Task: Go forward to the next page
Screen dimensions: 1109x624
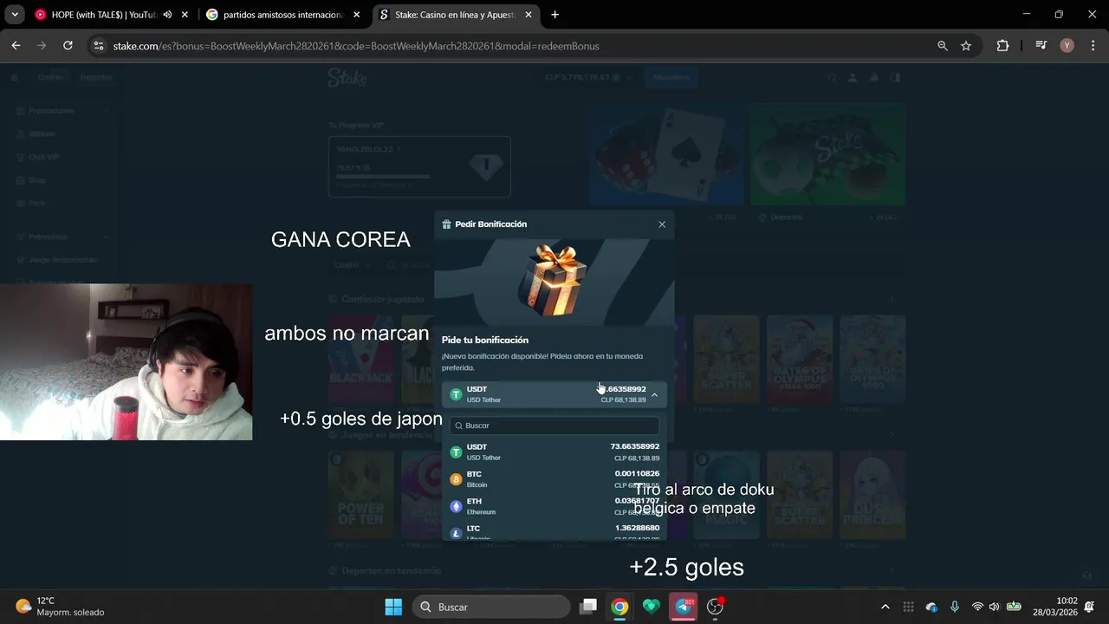Action: pos(42,46)
